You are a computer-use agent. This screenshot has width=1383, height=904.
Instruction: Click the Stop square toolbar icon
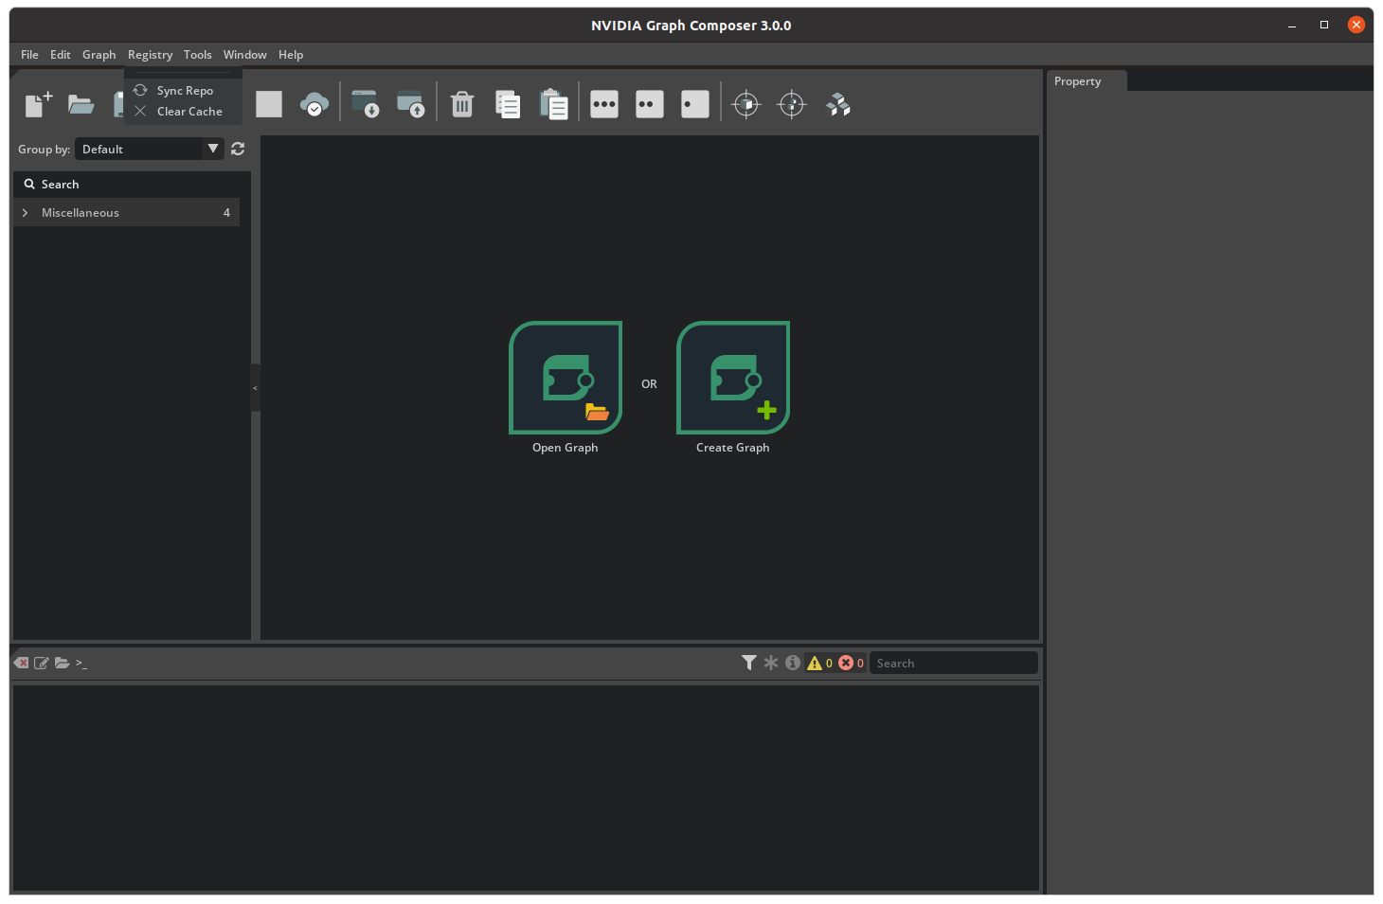[x=269, y=104]
